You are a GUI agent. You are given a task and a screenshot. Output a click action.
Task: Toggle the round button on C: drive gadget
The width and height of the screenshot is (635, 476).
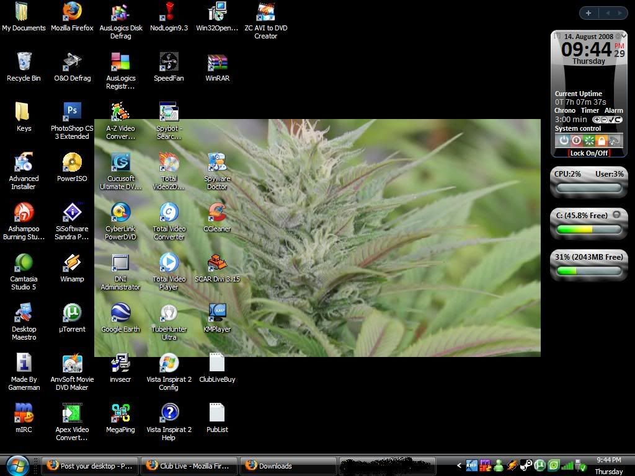tap(616, 215)
